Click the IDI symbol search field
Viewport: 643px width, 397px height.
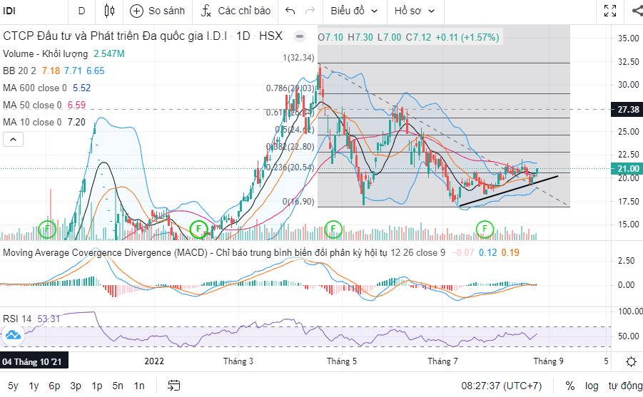(32, 11)
